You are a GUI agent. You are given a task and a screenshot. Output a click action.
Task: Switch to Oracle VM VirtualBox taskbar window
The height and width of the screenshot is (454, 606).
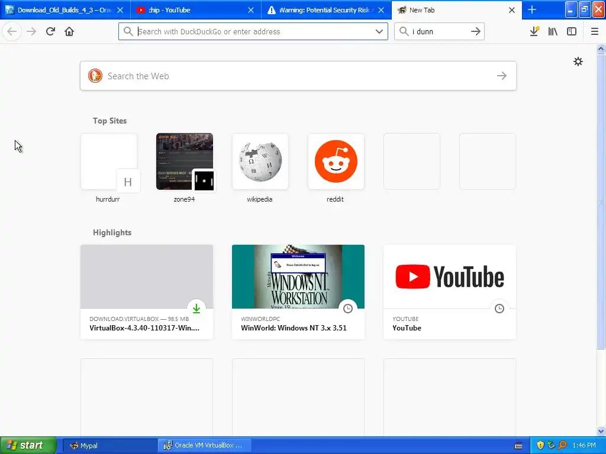tap(205, 445)
